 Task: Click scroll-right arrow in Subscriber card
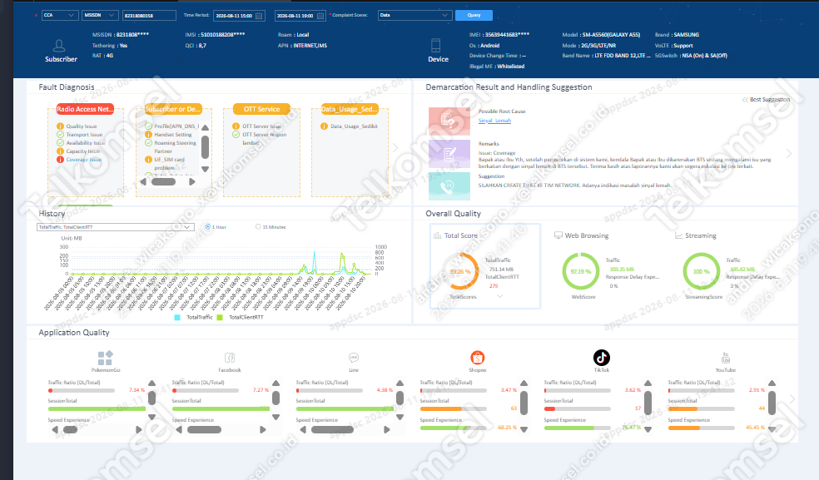click(x=192, y=181)
